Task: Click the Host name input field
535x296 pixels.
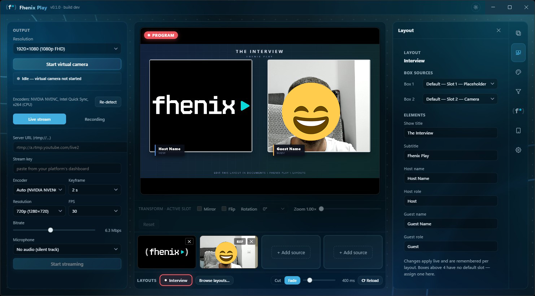Action: (451, 178)
